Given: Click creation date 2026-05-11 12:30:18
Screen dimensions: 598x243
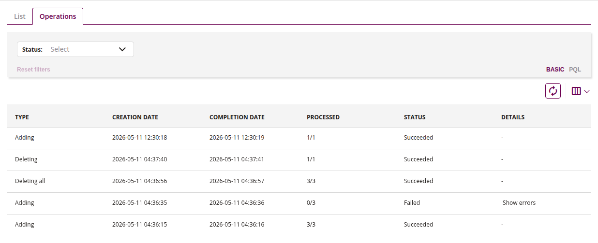Looking at the screenshot, I should click(139, 138).
